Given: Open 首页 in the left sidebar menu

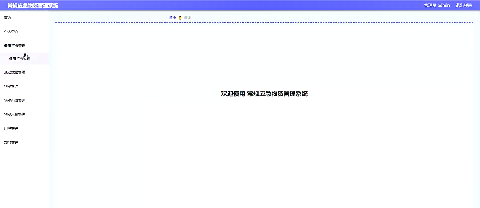Looking at the screenshot, I should pyautogui.click(x=8, y=17).
